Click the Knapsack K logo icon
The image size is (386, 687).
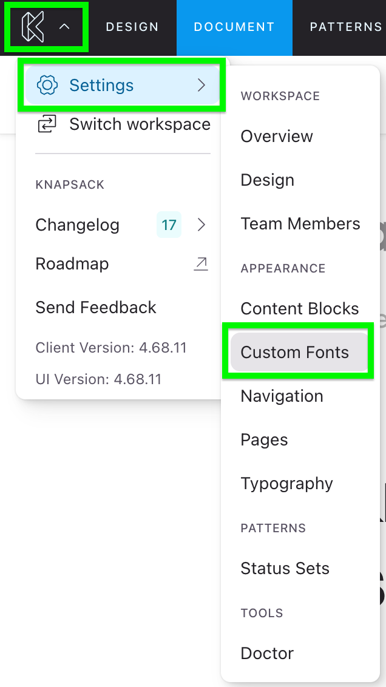pos(33,27)
